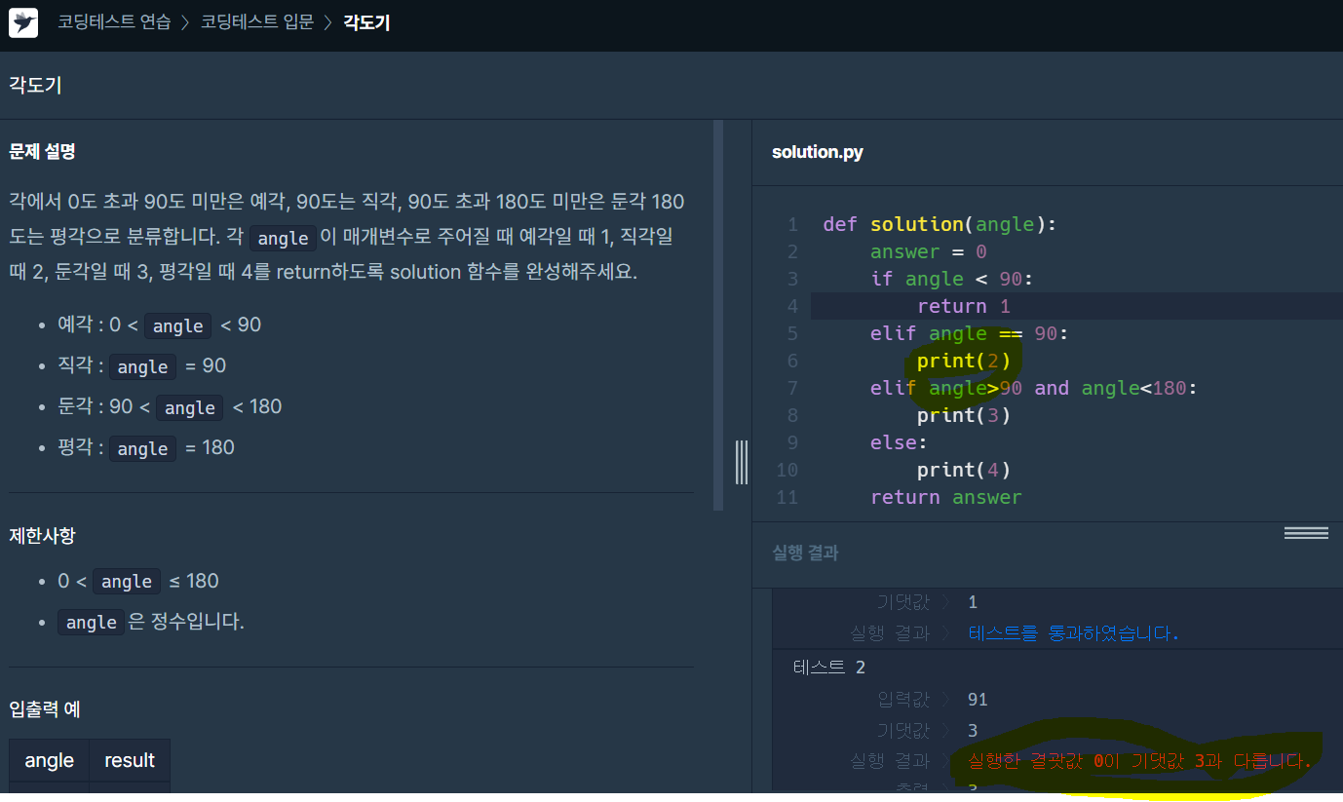This screenshot has width=1343, height=802.
Task: Click the 실행 결과 panel header
Action: pos(805,553)
